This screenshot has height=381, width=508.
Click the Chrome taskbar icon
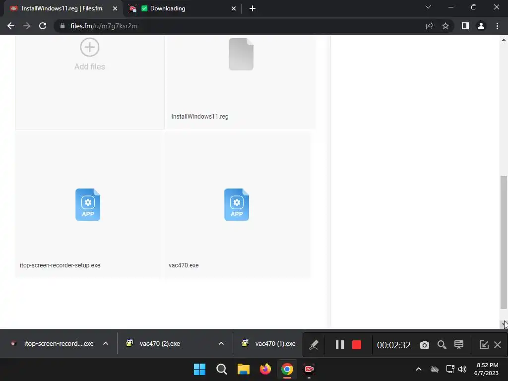287,369
